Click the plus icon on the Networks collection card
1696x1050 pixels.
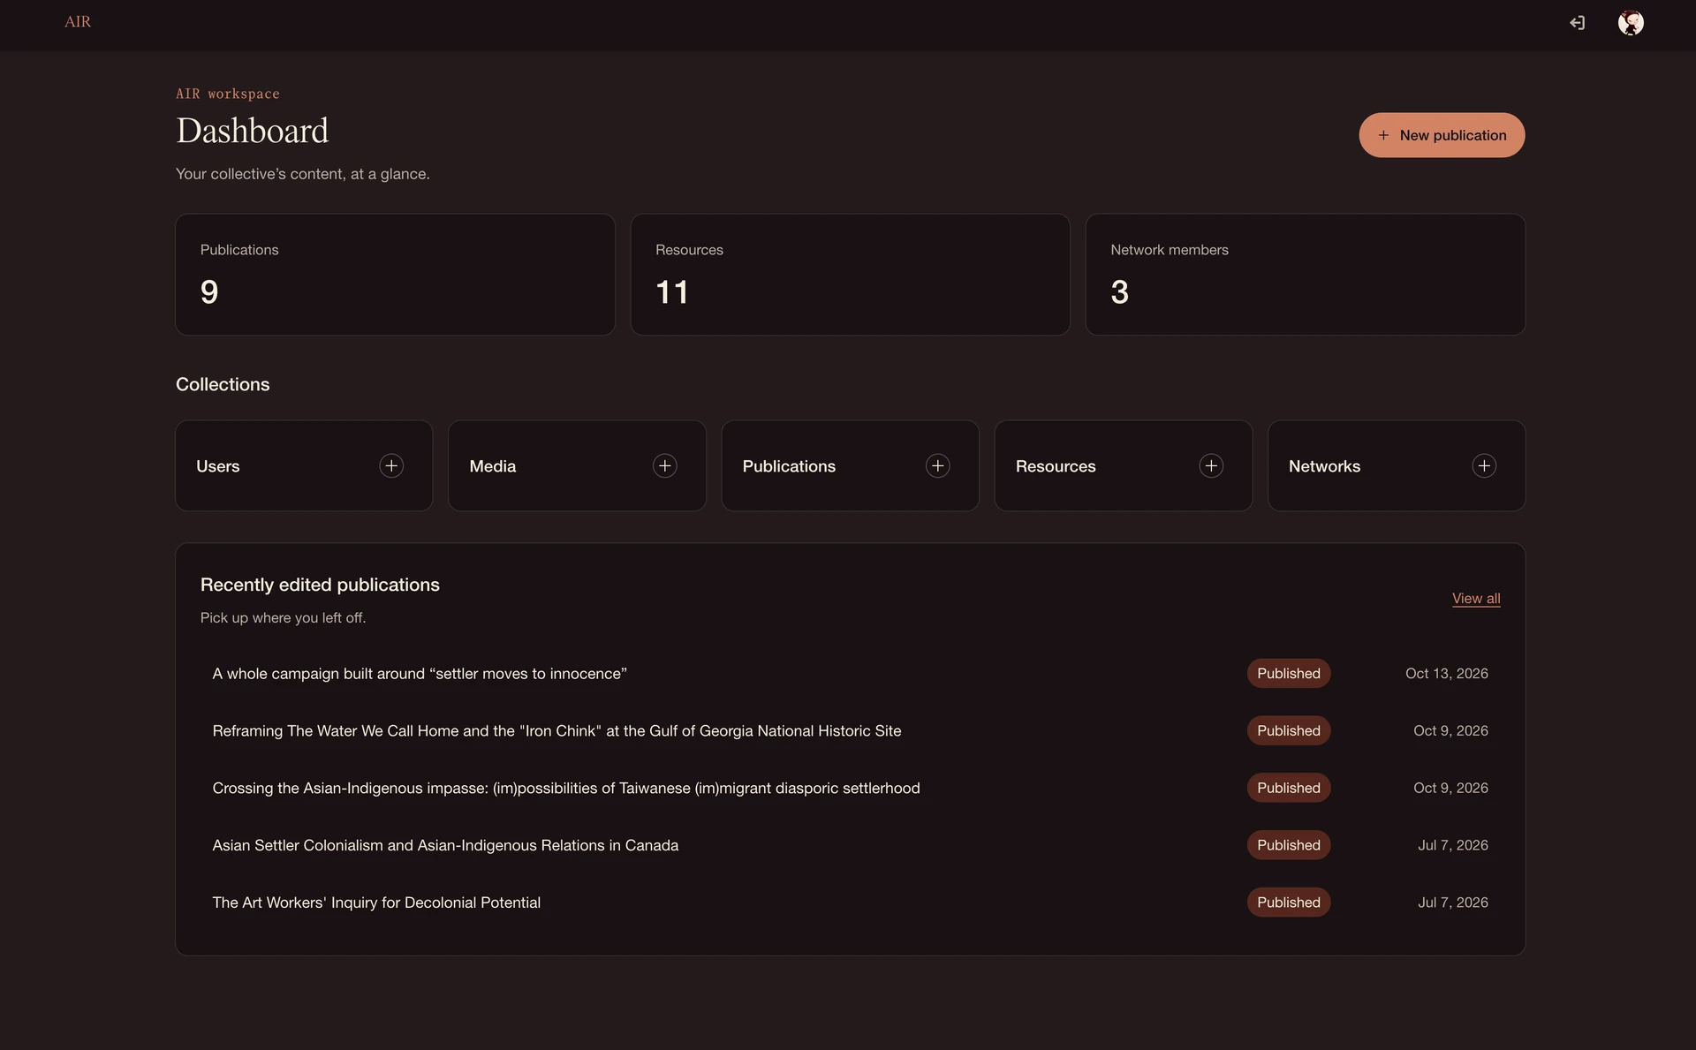coord(1484,465)
